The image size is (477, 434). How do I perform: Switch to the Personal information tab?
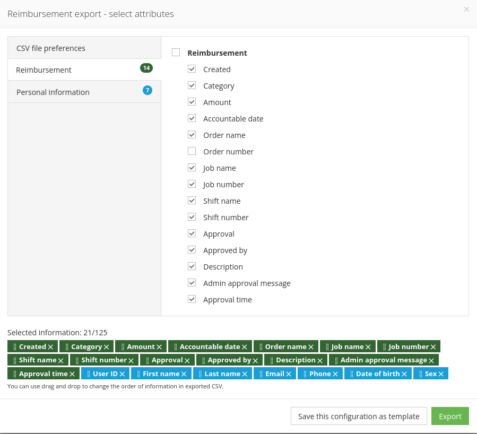(84, 92)
